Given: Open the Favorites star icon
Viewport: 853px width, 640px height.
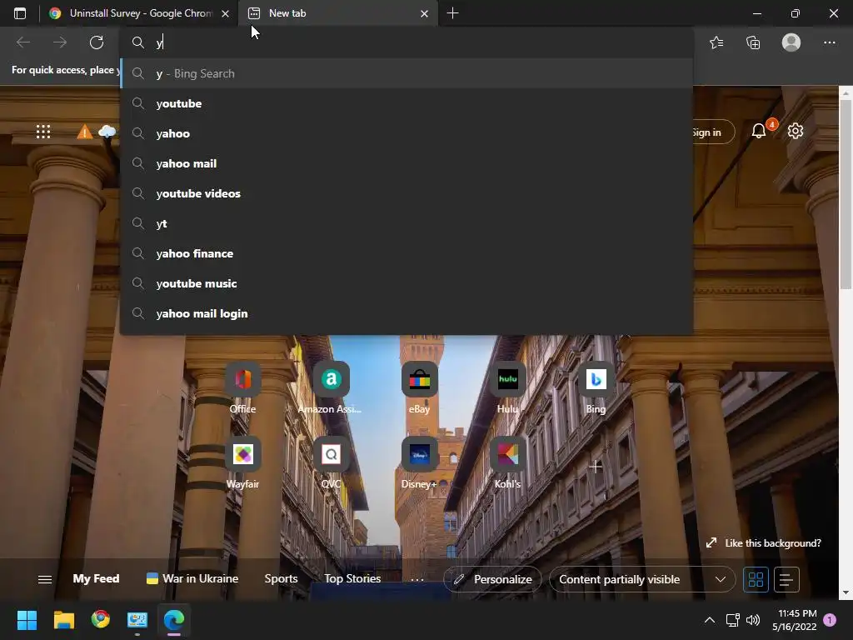Looking at the screenshot, I should 716,42.
